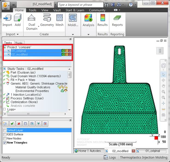Switch to Home | Autodesk document tab

[89, 151]
